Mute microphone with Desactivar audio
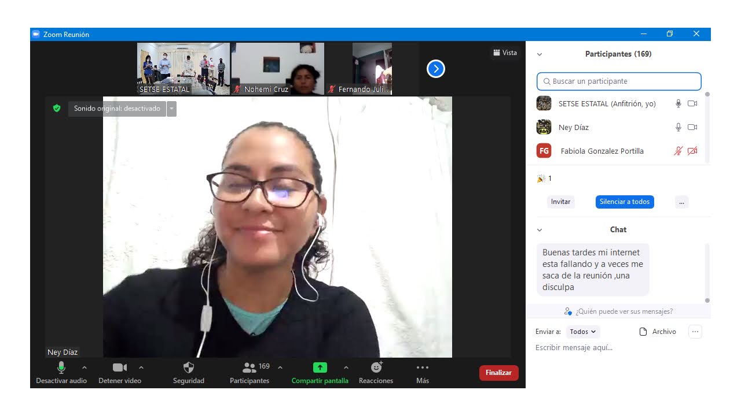Screen dimensions: 741x416 click(x=61, y=367)
